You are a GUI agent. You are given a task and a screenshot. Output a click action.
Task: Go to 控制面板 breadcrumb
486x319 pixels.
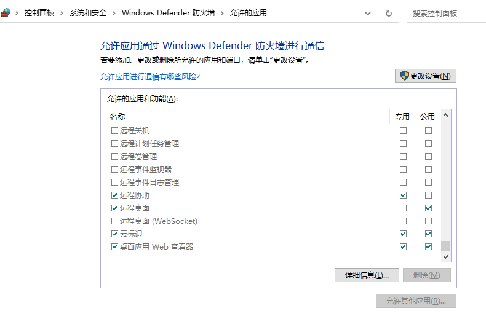coord(39,13)
